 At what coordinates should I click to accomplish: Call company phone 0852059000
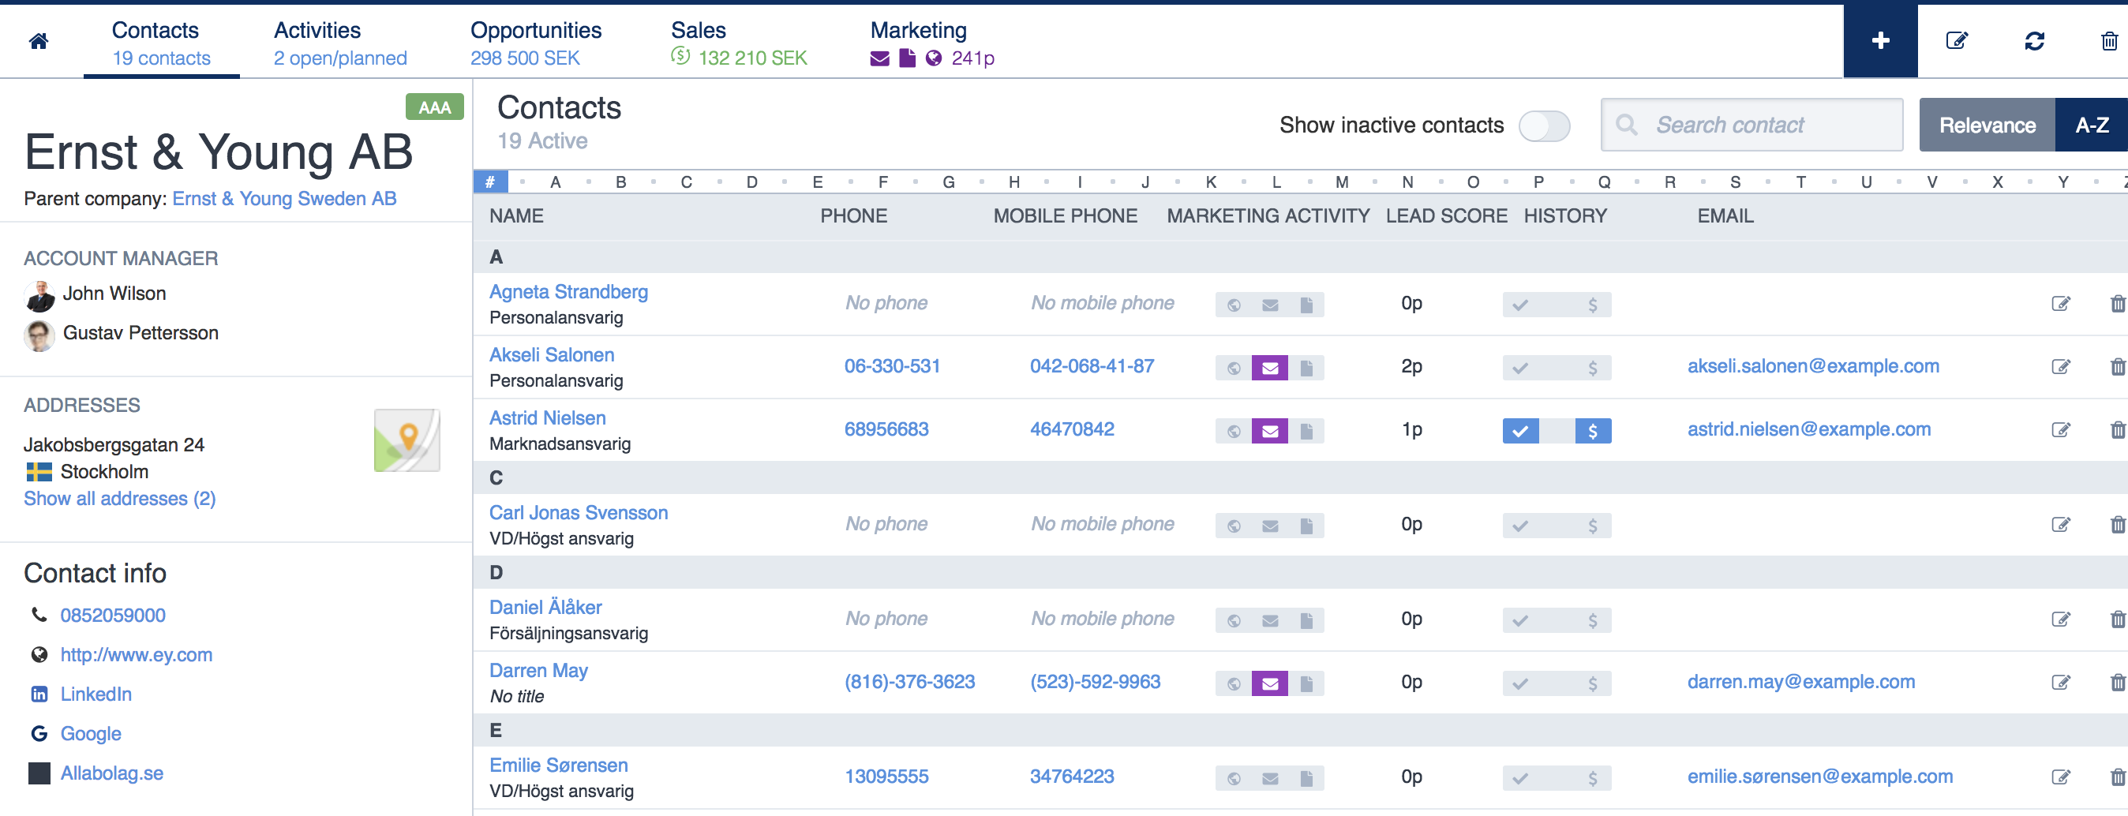(x=112, y=616)
